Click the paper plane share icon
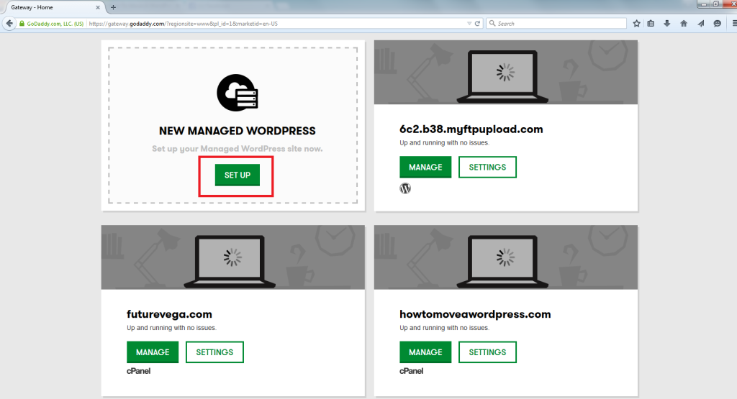This screenshot has height=399, width=737. [701, 24]
